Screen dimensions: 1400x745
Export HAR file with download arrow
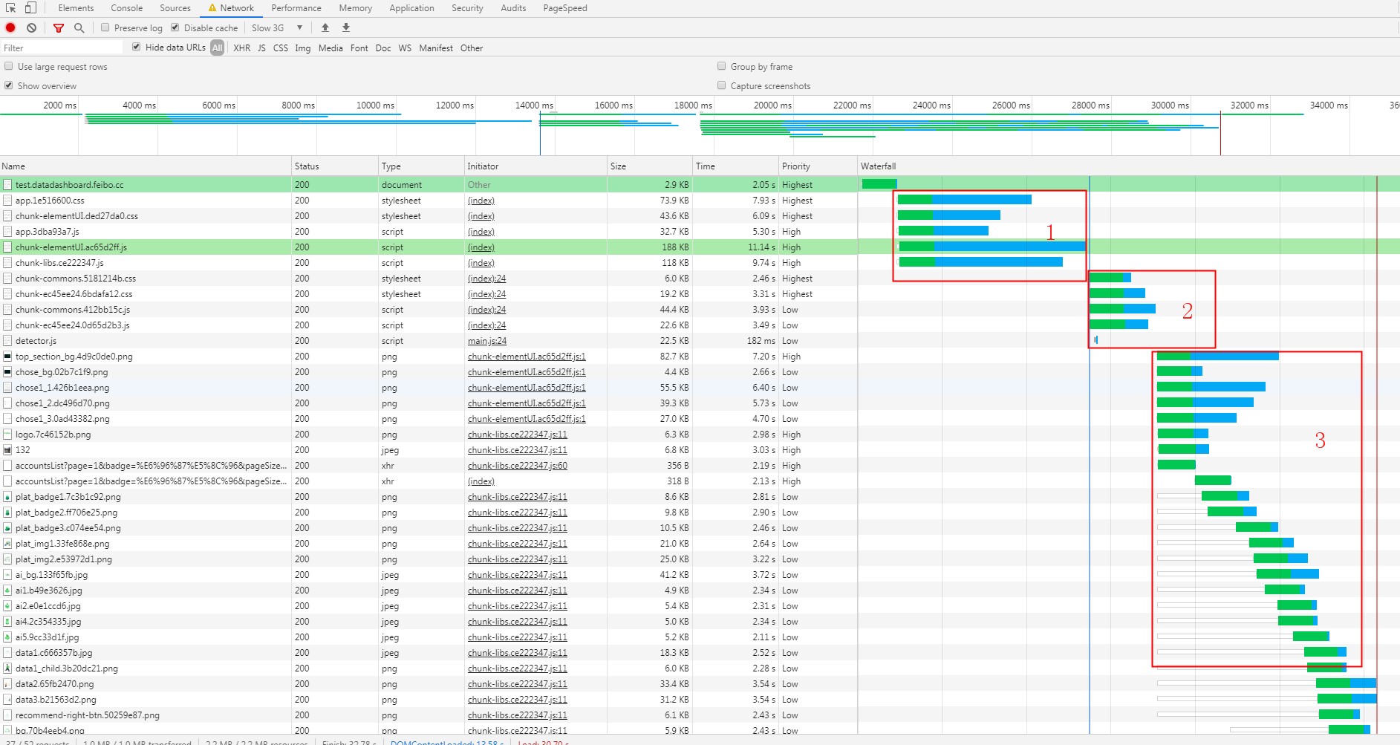point(345,27)
